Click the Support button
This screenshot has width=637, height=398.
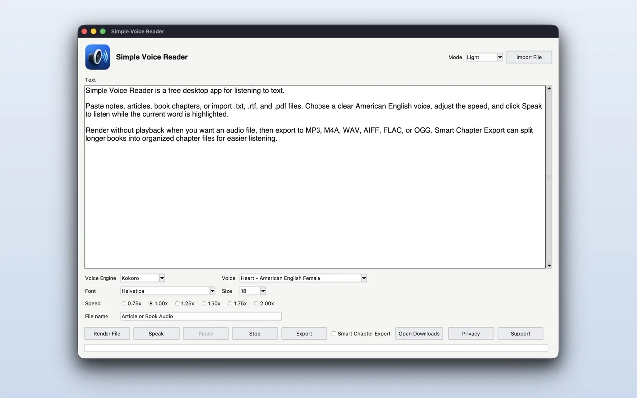coord(520,334)
